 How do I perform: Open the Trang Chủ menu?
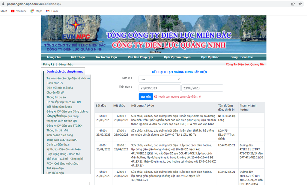click(53, 57)
